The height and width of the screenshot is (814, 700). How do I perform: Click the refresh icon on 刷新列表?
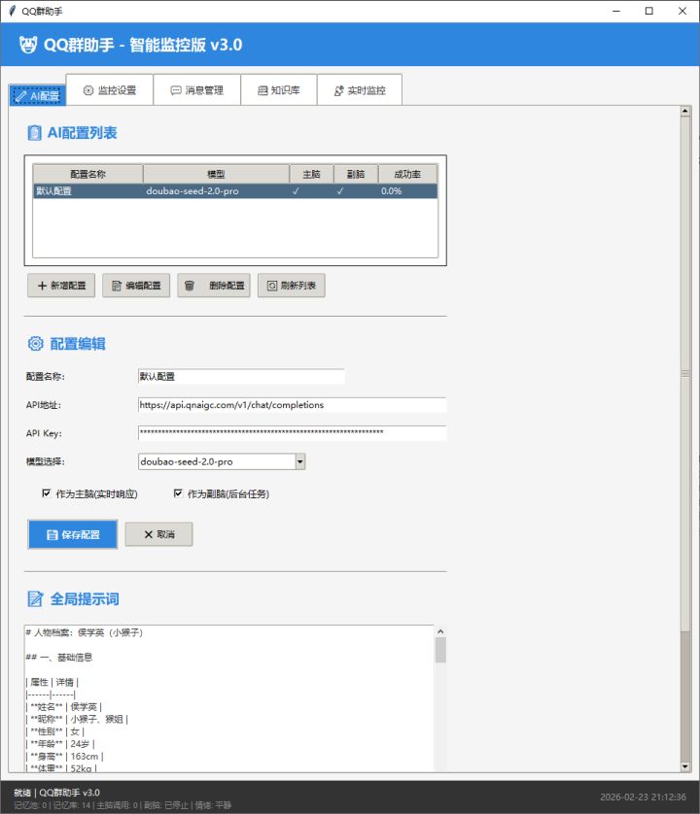[272, 286]
